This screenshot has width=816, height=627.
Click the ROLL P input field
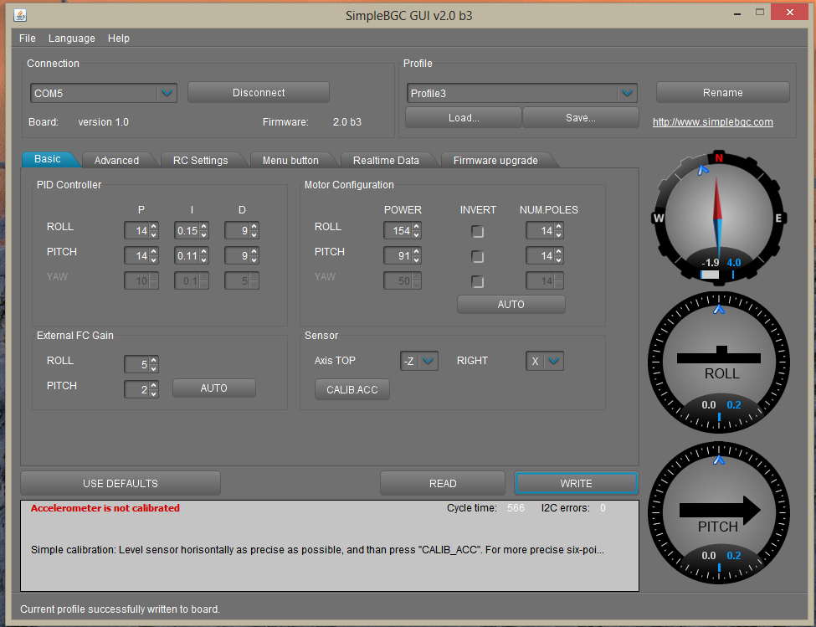click(137, 230)
